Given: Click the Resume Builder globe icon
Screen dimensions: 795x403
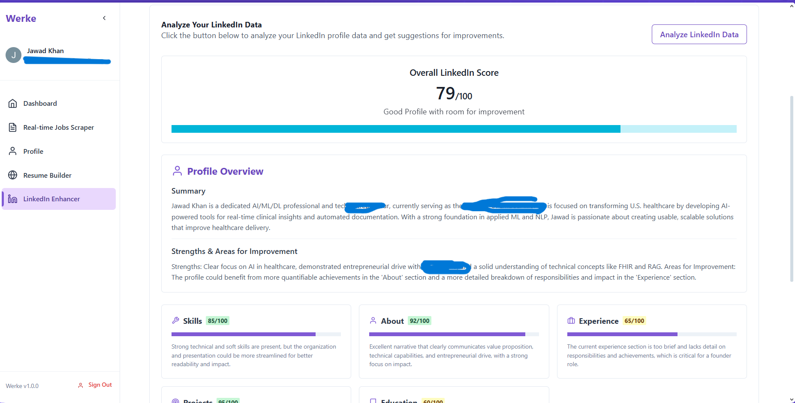Looking at the screenshot, I should 13,176.
